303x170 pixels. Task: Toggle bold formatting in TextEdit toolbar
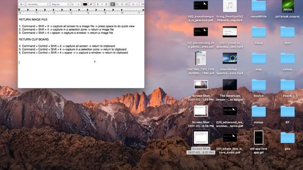tap(98, 4)
